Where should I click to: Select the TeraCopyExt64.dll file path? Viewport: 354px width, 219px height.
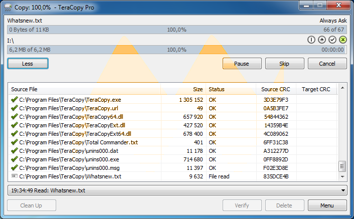point(75,134)
